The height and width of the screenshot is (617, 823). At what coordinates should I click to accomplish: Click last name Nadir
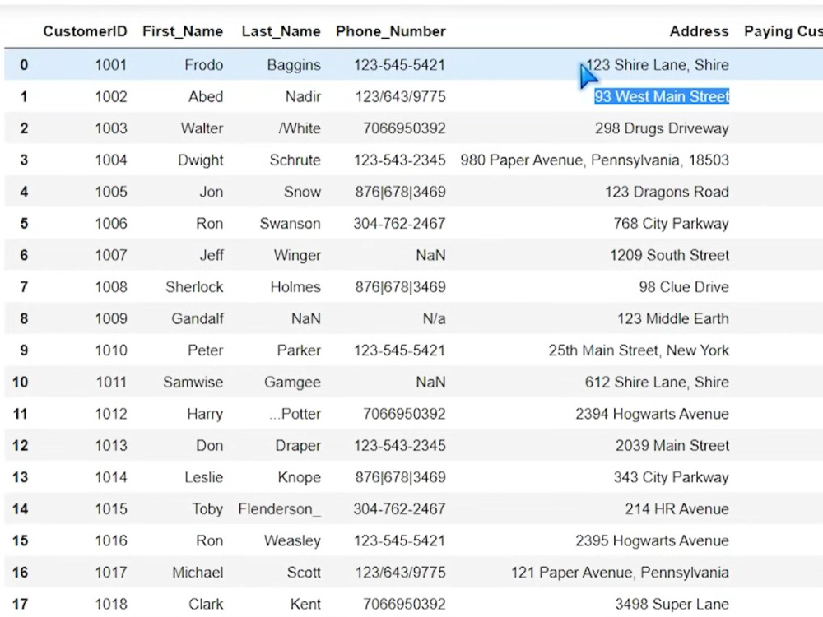point(303,96)
